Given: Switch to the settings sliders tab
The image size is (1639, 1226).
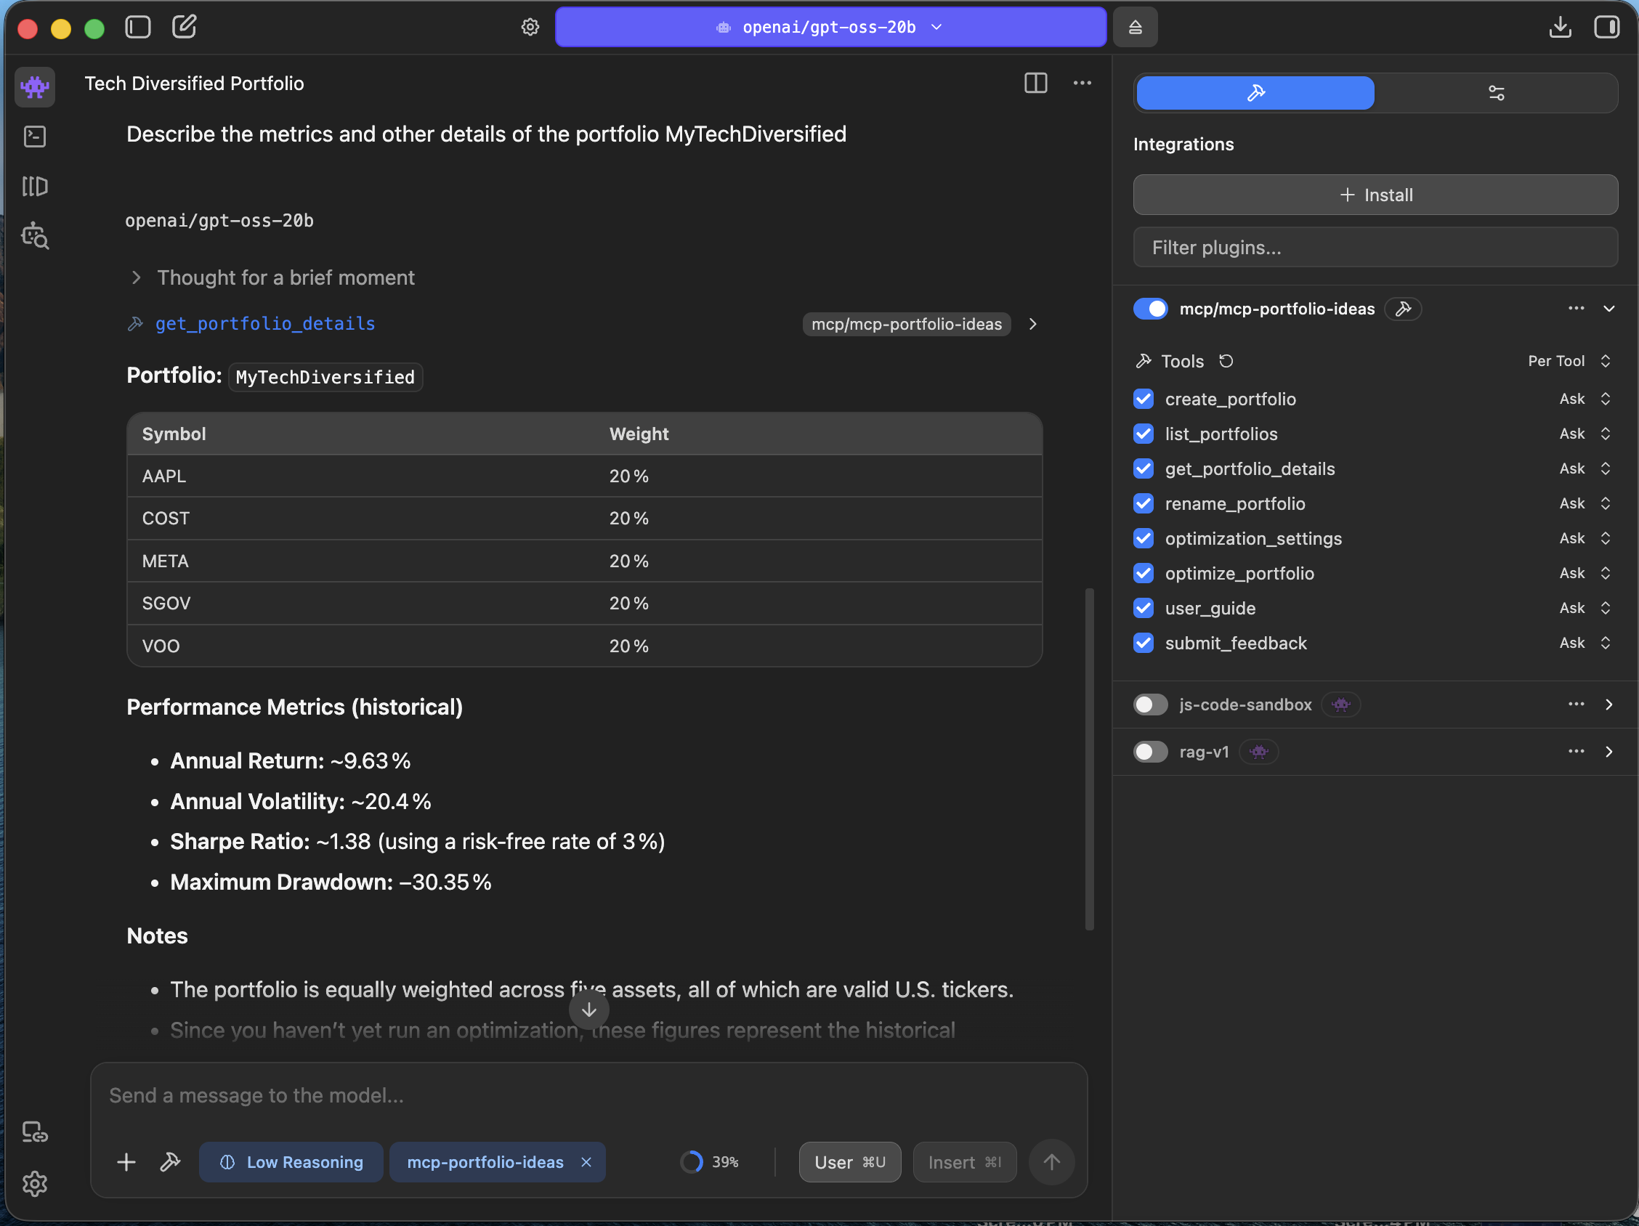Looking at the screenshot, I should tap(1496, 94).
